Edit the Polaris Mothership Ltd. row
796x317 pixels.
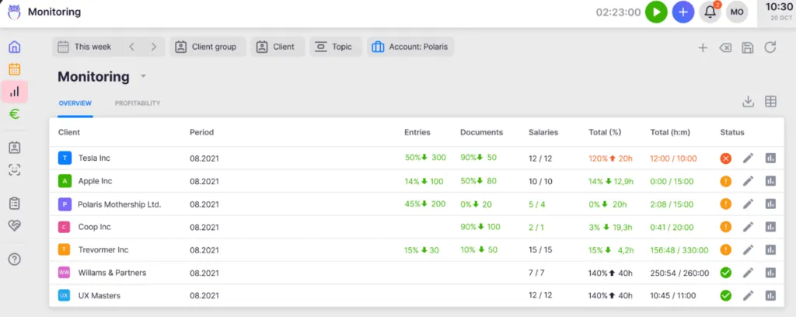pos(748,204)
